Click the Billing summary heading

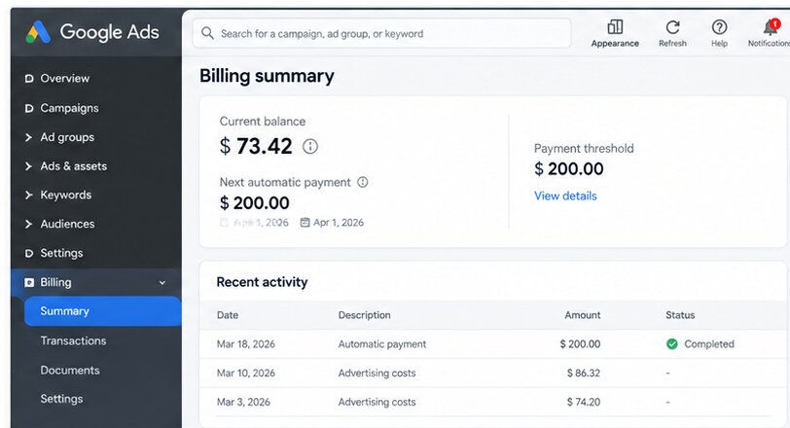tap(267, 76)
